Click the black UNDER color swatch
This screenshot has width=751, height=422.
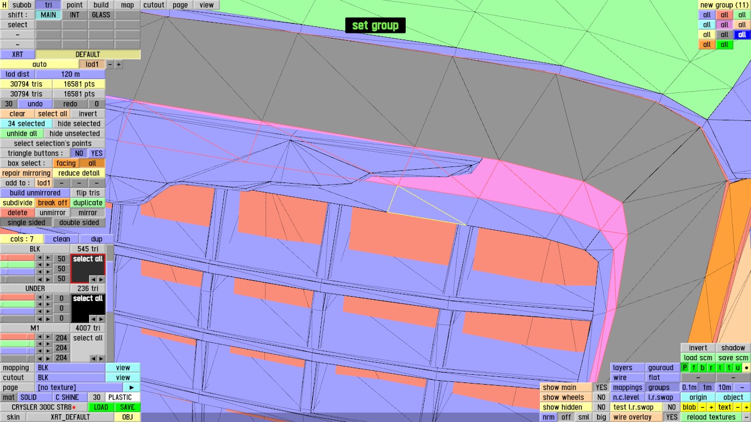[88, 308]
